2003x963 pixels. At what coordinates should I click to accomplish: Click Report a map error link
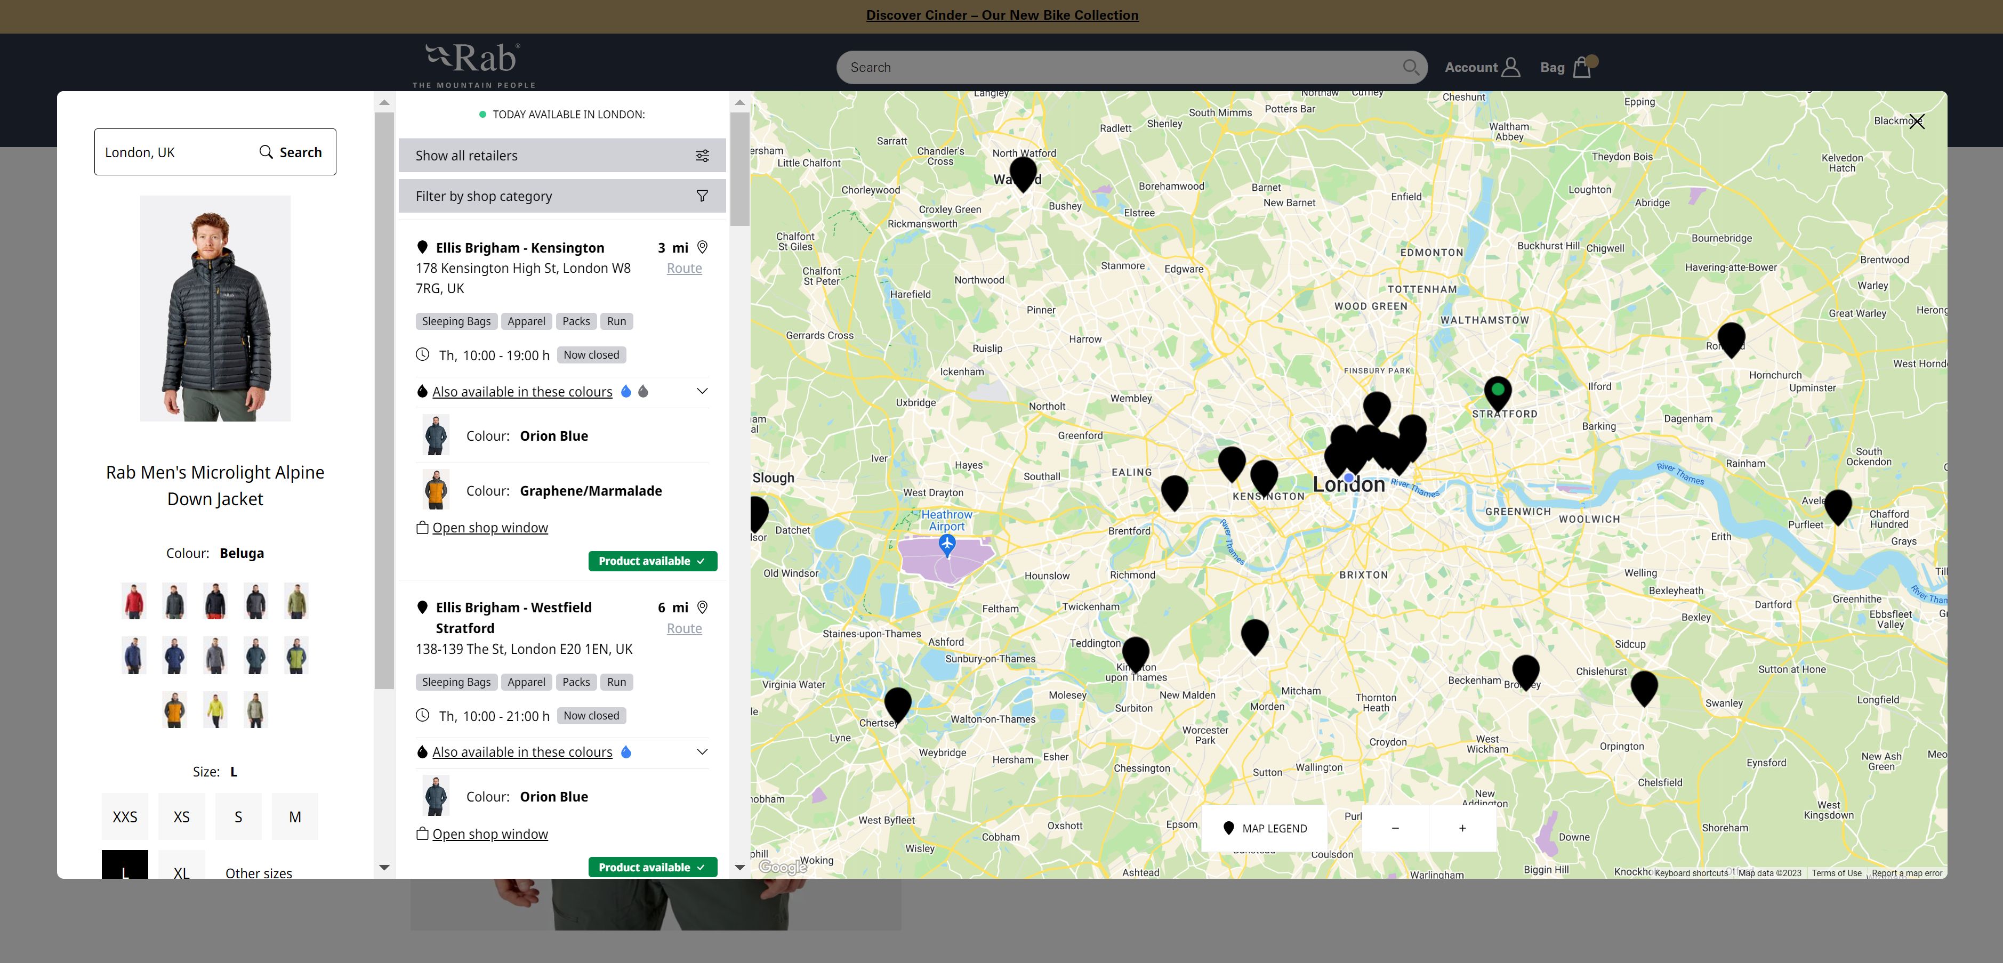click(x=1907, y=873)
